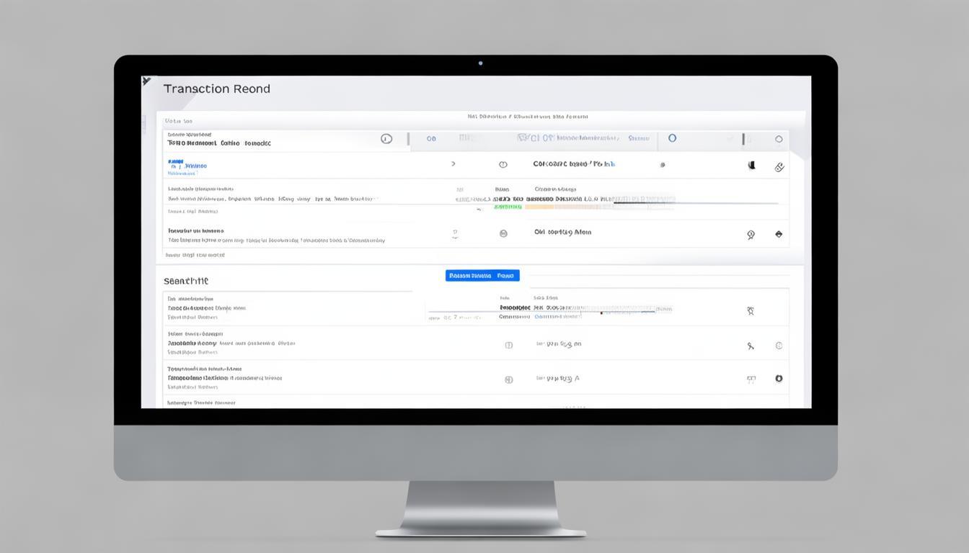Image resolution: width=969 pixels, height=553 pixels.
Task: Open the blue link text in the second row
Action: coord(187,166)
